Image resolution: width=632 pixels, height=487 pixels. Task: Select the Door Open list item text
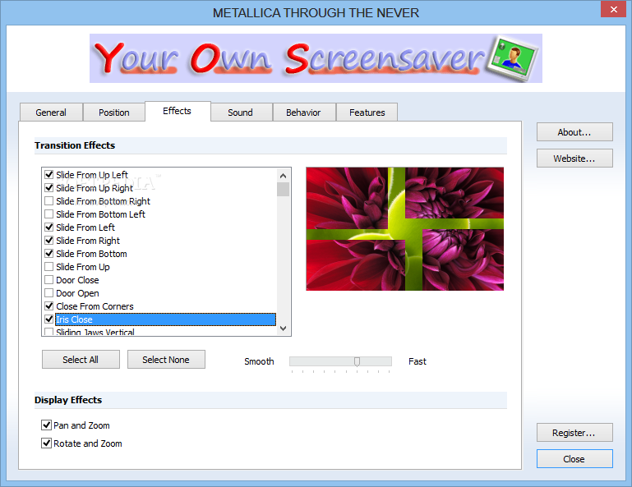tap(77, 293)
